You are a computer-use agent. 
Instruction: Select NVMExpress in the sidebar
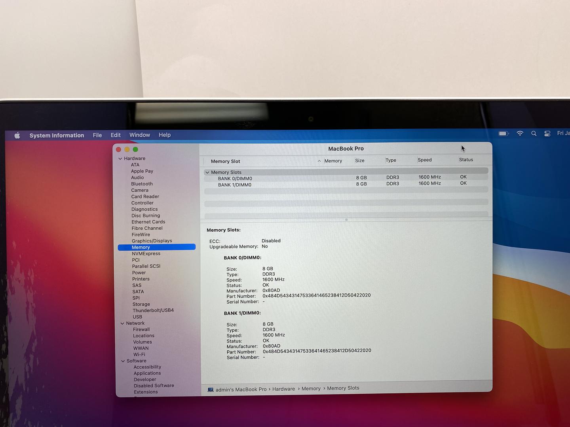[x=146, y=253]
